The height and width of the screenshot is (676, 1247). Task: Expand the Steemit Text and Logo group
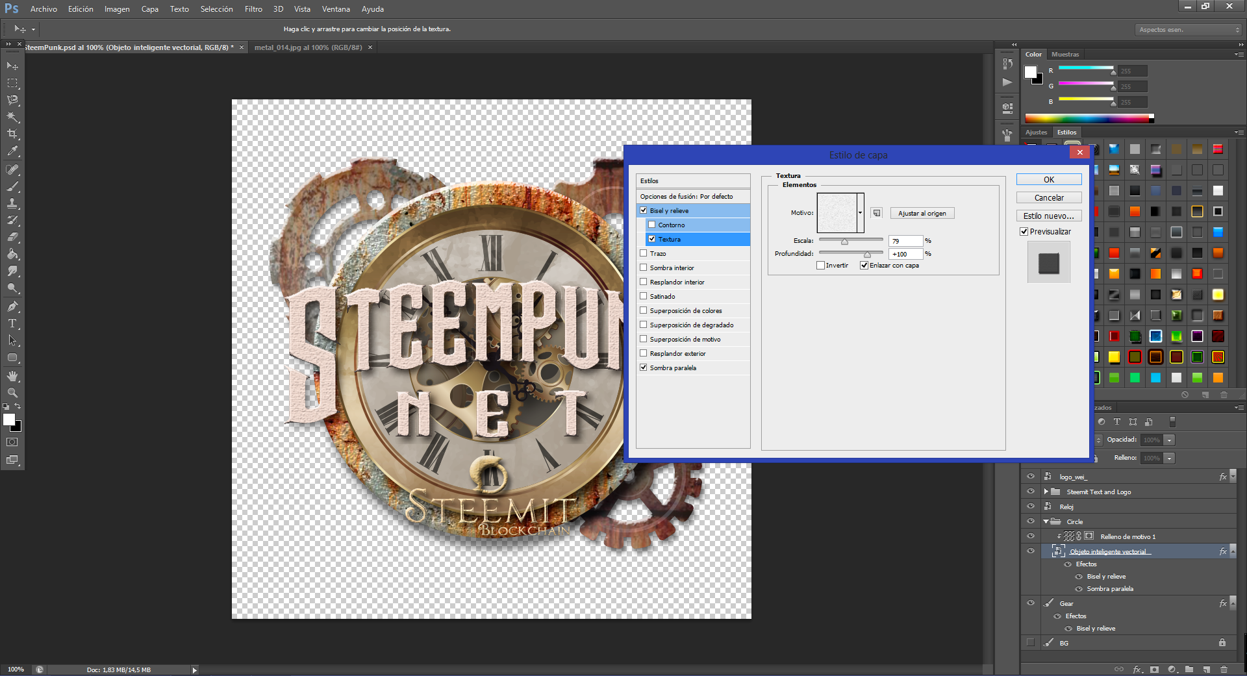tap(1046, 492)
